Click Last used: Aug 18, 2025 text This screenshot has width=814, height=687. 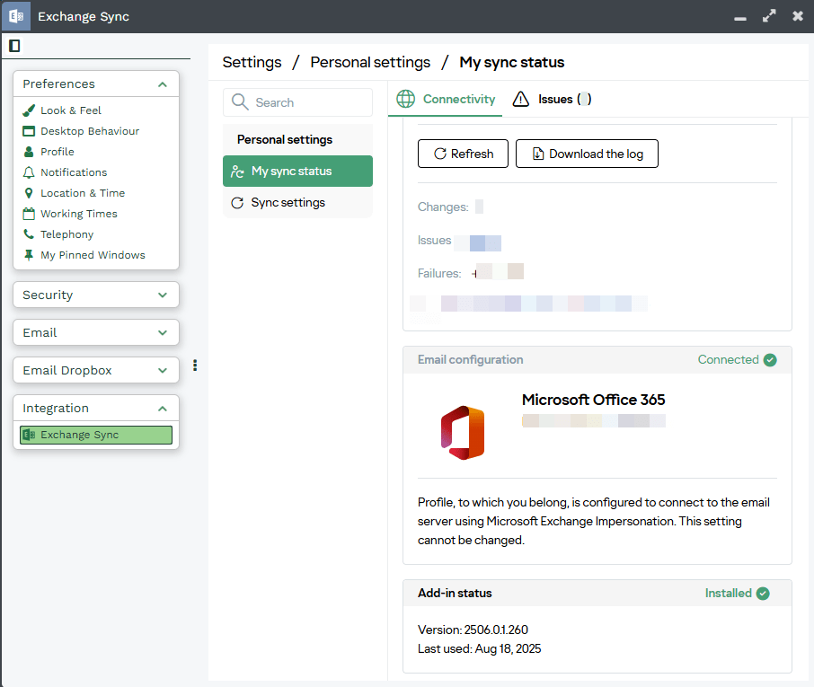click(479, 648)
